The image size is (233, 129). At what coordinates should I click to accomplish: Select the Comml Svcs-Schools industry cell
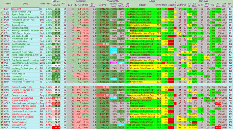pos(143,25)
